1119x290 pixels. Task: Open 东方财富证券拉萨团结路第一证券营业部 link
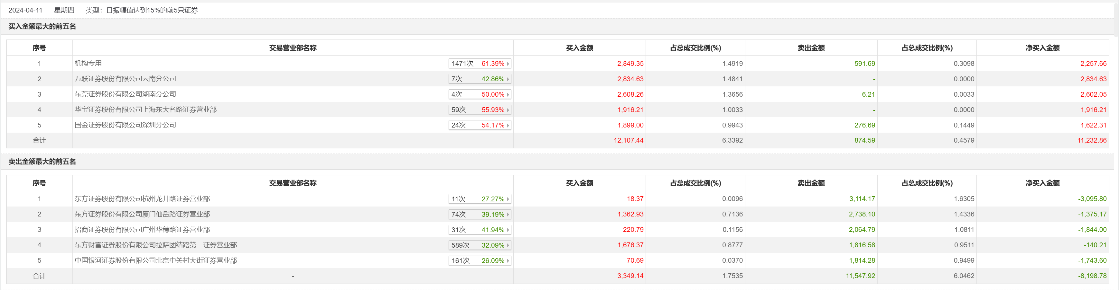click(x=155, y=245)
